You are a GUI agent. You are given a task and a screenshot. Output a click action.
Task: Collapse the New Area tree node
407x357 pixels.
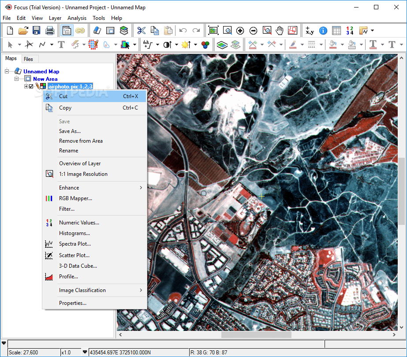pyautogui.click(x=16, y=79)
